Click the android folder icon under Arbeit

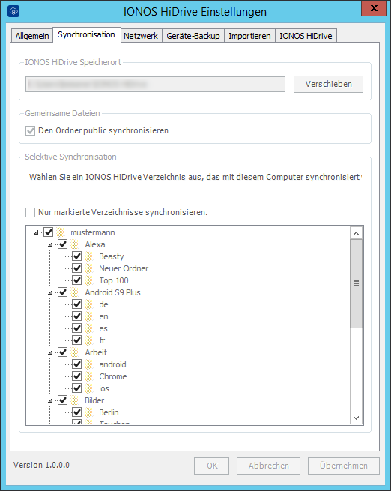tap(89, 364)
